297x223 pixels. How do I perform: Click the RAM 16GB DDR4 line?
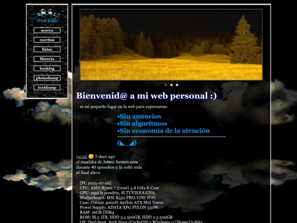click(97, 213)
